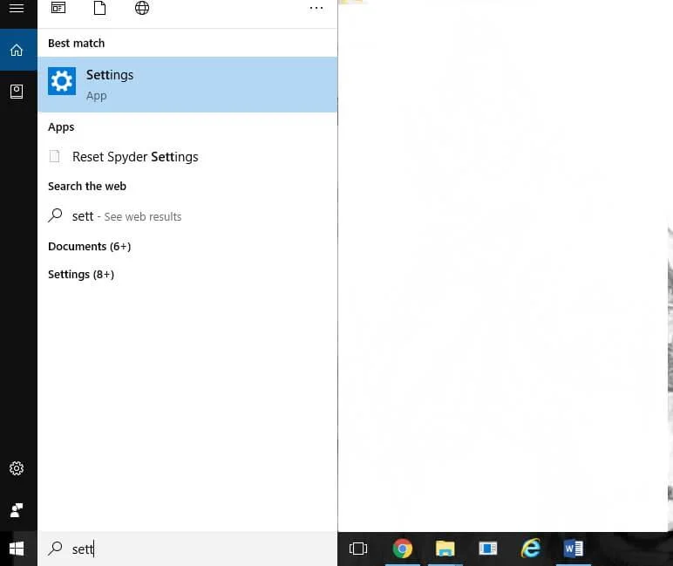Expand the Settings (8+) category
The height and width of the screenshot is (566, 673).
coord(81,275)
